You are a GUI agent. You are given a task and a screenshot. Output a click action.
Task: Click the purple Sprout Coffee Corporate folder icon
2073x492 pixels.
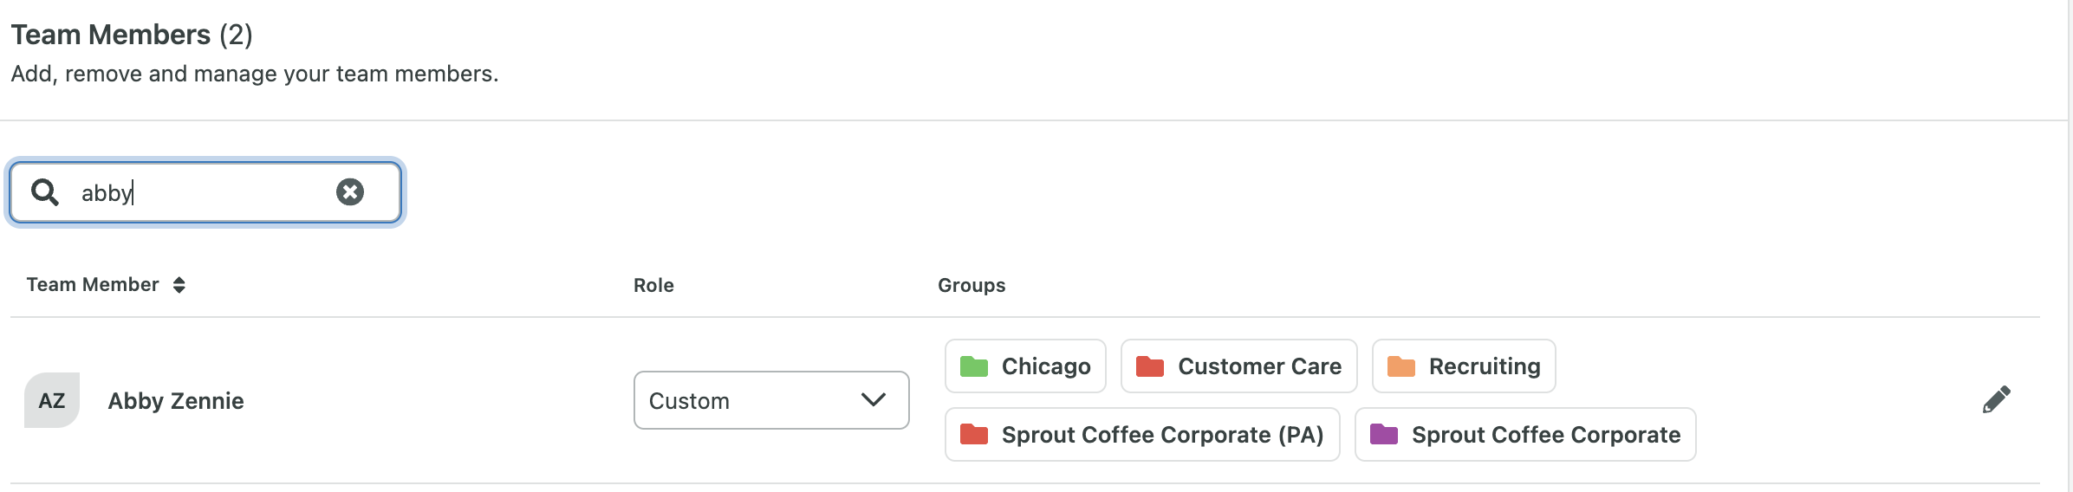[x=1384, y=434]
